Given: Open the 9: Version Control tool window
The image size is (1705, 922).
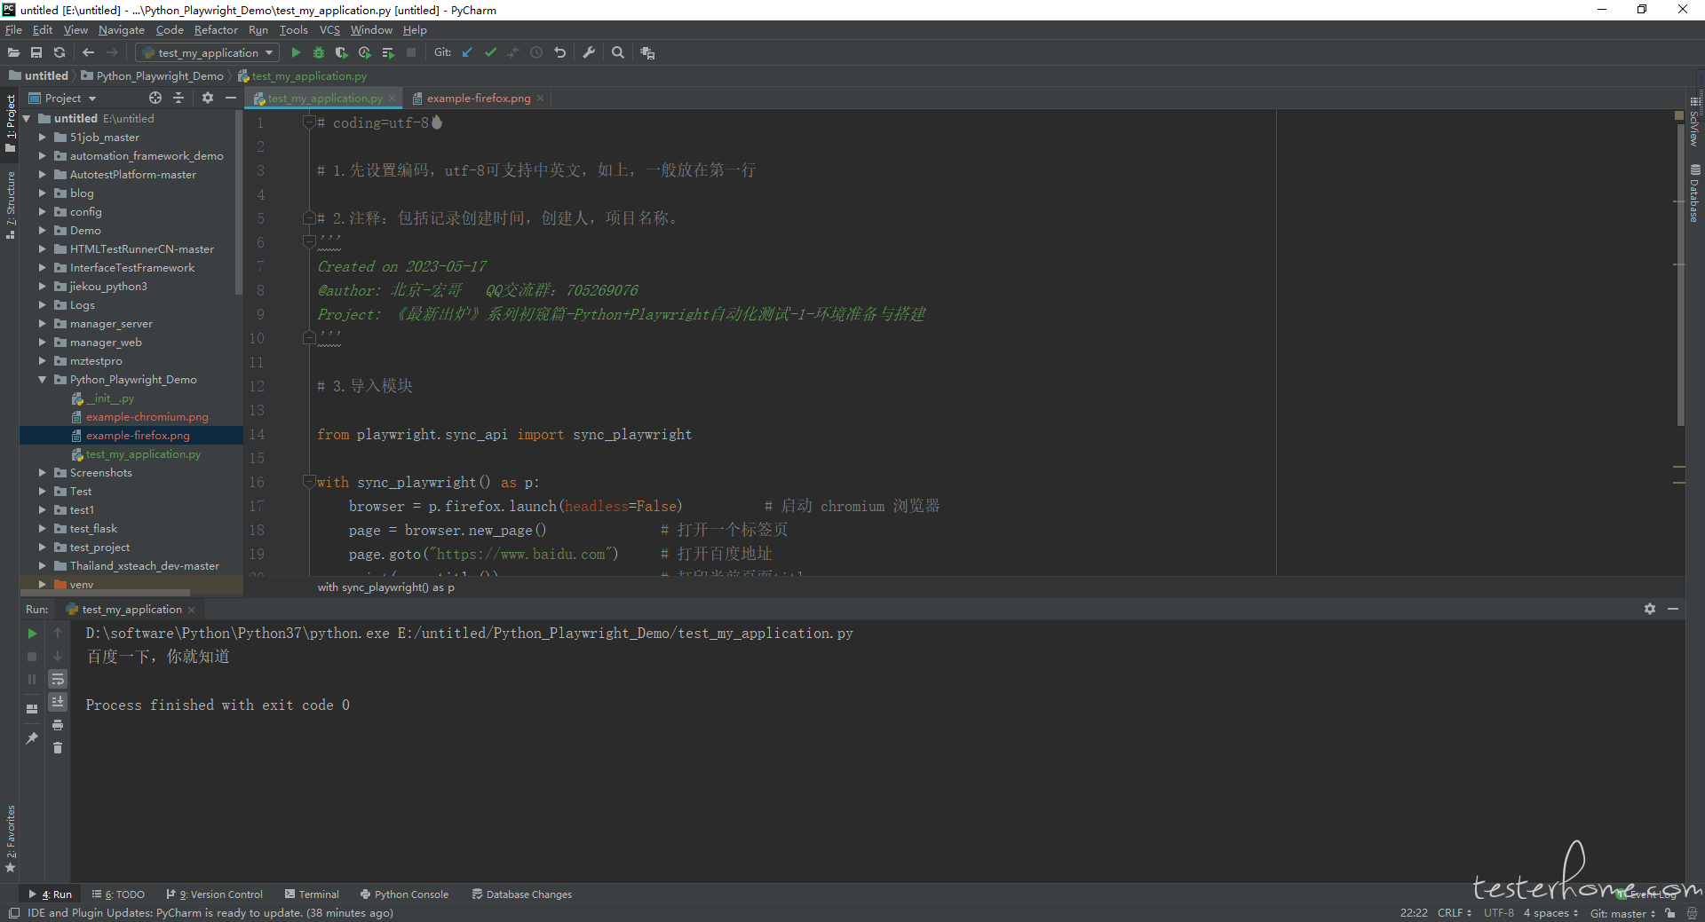Looking at the screenshot, I should 215,894.
